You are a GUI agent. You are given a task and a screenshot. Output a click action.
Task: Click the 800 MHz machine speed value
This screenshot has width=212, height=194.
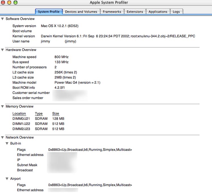(x=61, y=57)
